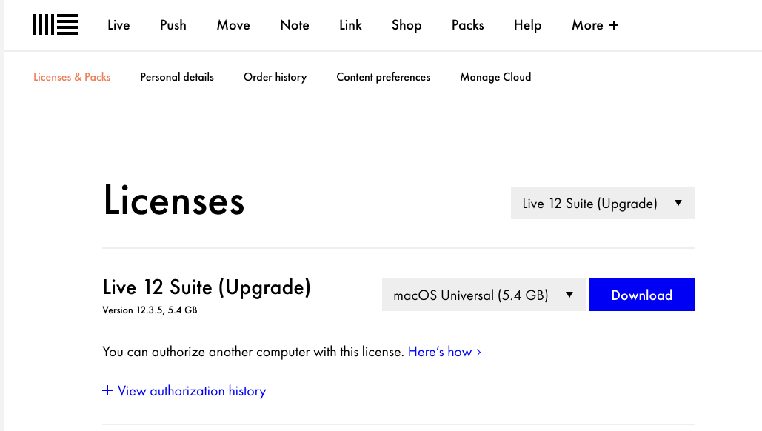Open the Shop menu item
This screenshot has height=431, width=762.
coord(406,24)
